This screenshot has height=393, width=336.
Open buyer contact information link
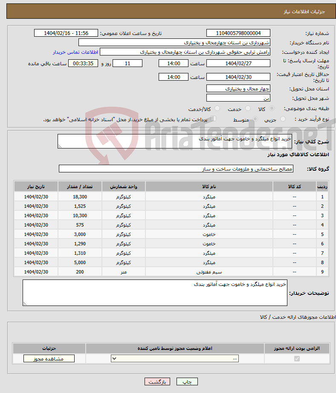pos(75,52)
